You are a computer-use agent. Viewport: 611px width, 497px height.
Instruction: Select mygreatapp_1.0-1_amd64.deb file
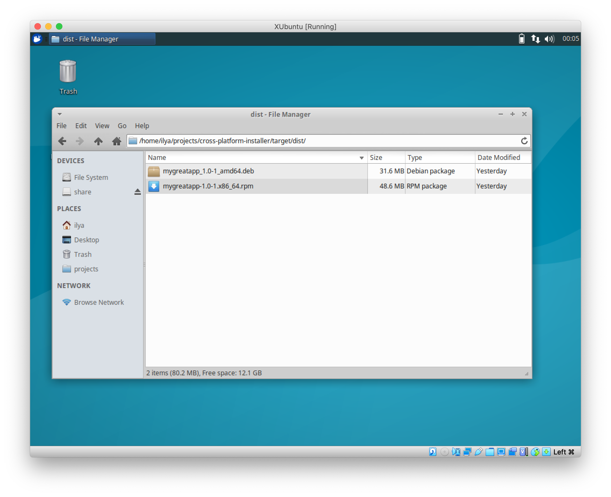coord(208,171)
